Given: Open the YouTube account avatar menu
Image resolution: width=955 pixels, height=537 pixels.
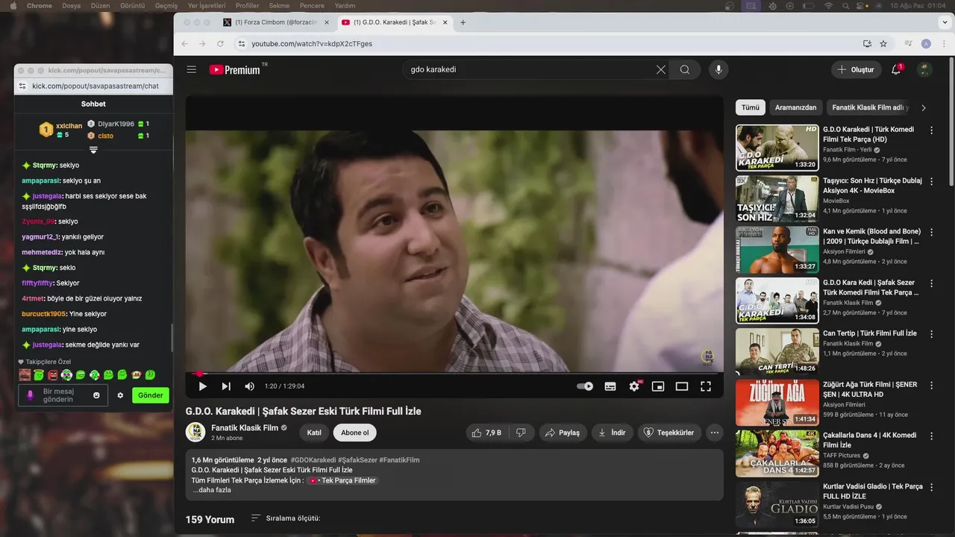Looking at the screenshot, I should 924,69.
